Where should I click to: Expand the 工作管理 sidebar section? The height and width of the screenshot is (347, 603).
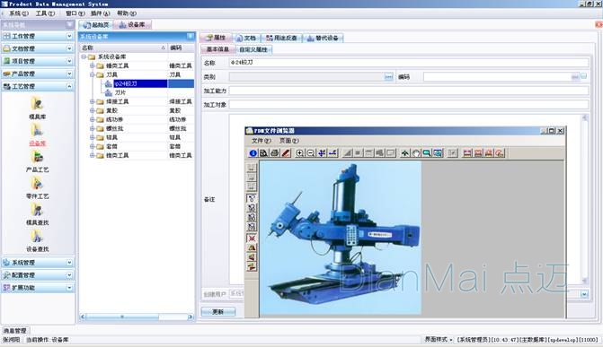click(38, 36)
